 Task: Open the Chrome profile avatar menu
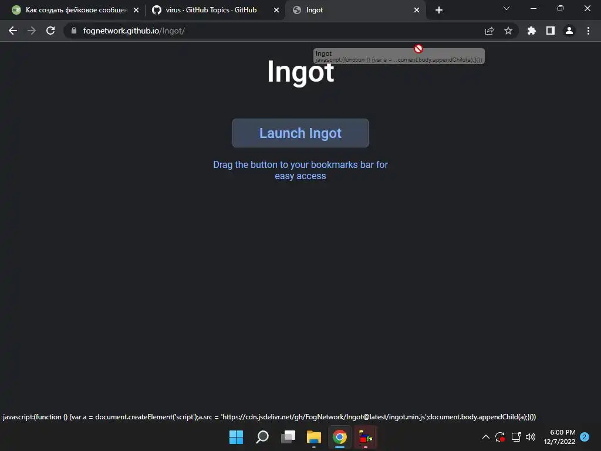pyautogui.click(x=569, y=31)
